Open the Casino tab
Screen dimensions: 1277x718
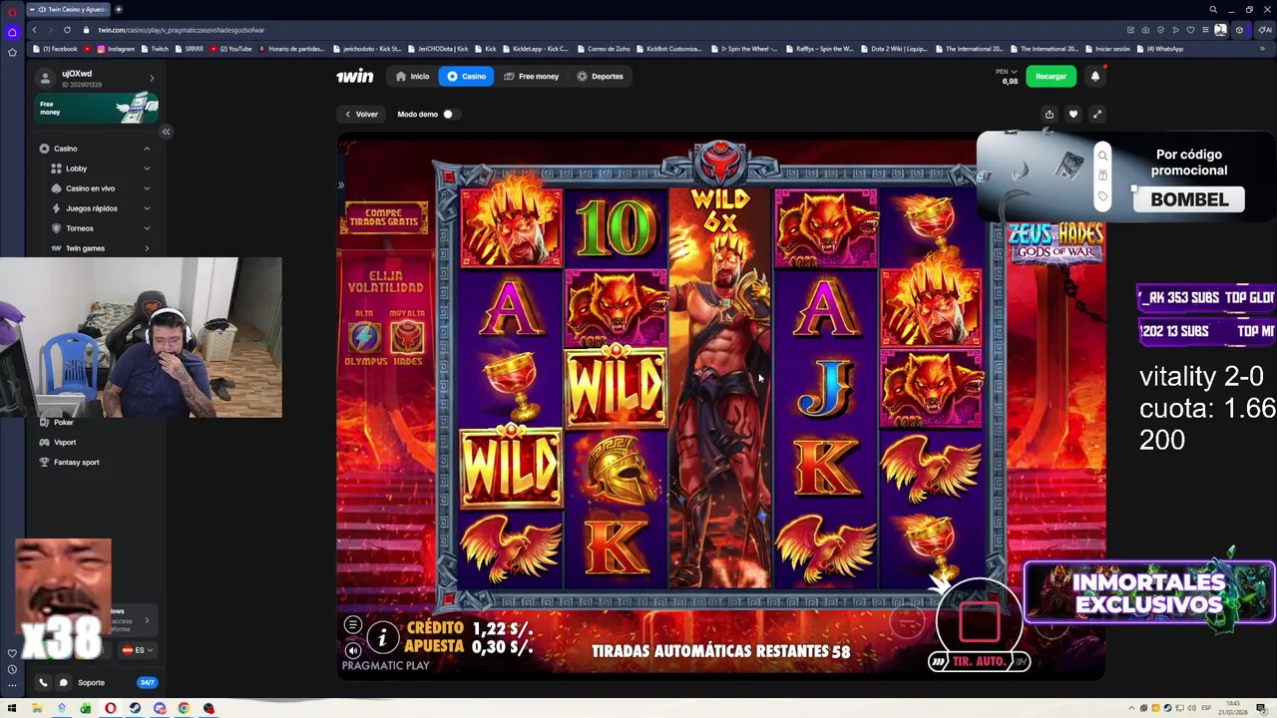click(466, 76)
